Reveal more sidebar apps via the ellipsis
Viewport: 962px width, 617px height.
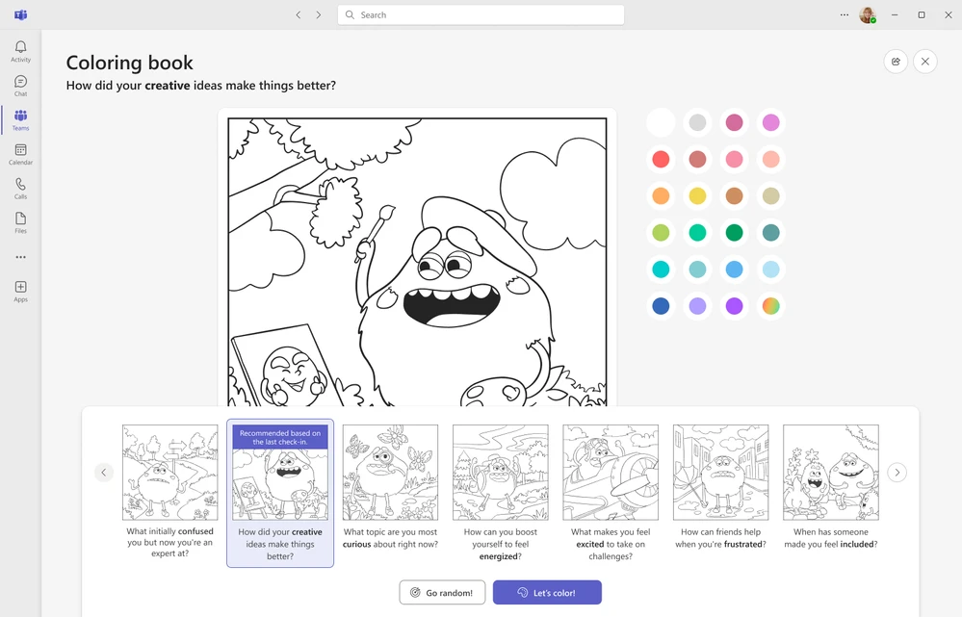coord(20,256)
